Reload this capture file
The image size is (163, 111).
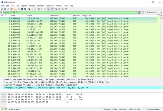pyautogui.click(x=25, y=9)
